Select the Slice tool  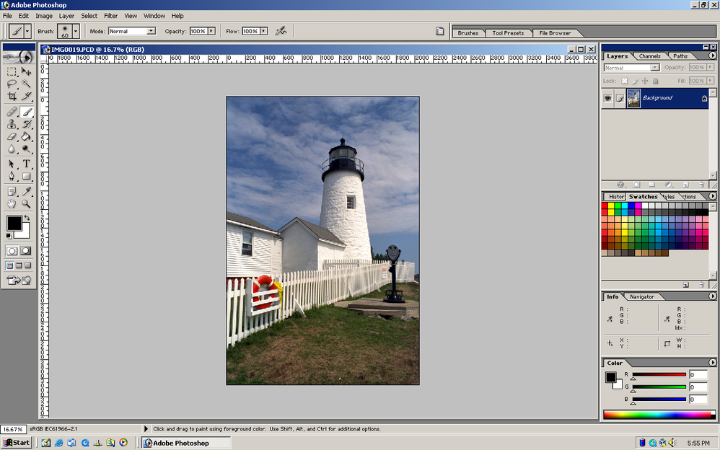(26, 95)
